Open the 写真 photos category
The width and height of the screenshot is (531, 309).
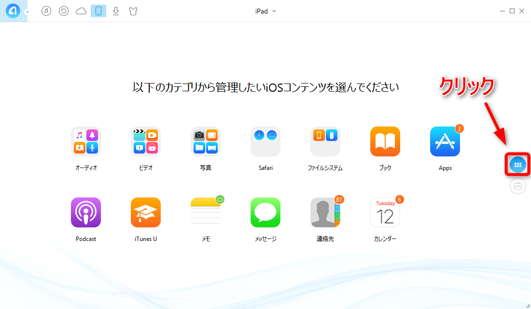(x=206, y=141)
